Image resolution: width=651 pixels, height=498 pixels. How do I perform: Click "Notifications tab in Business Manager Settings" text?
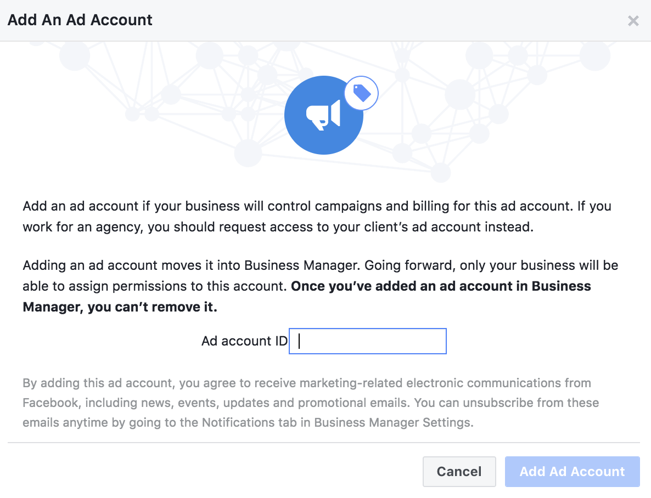point(338,422)
